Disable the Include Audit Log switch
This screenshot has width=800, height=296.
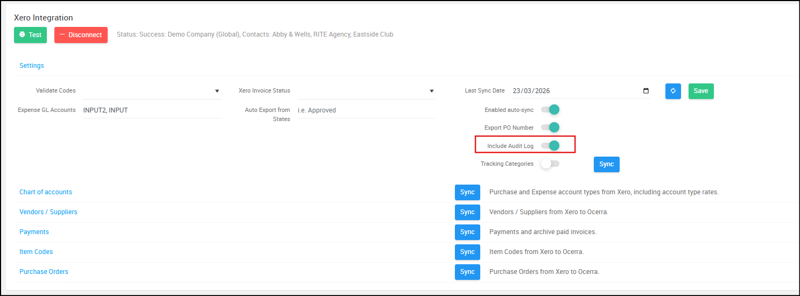(550, 146)
